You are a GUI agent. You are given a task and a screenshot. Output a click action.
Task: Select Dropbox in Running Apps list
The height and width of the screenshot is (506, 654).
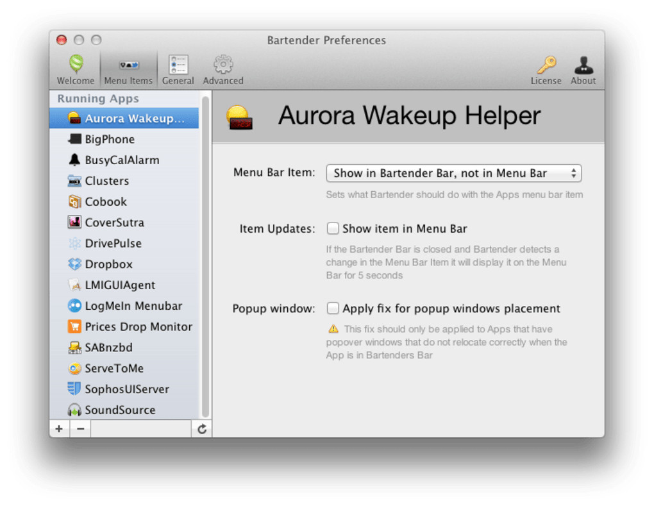(x=108, y=264)
